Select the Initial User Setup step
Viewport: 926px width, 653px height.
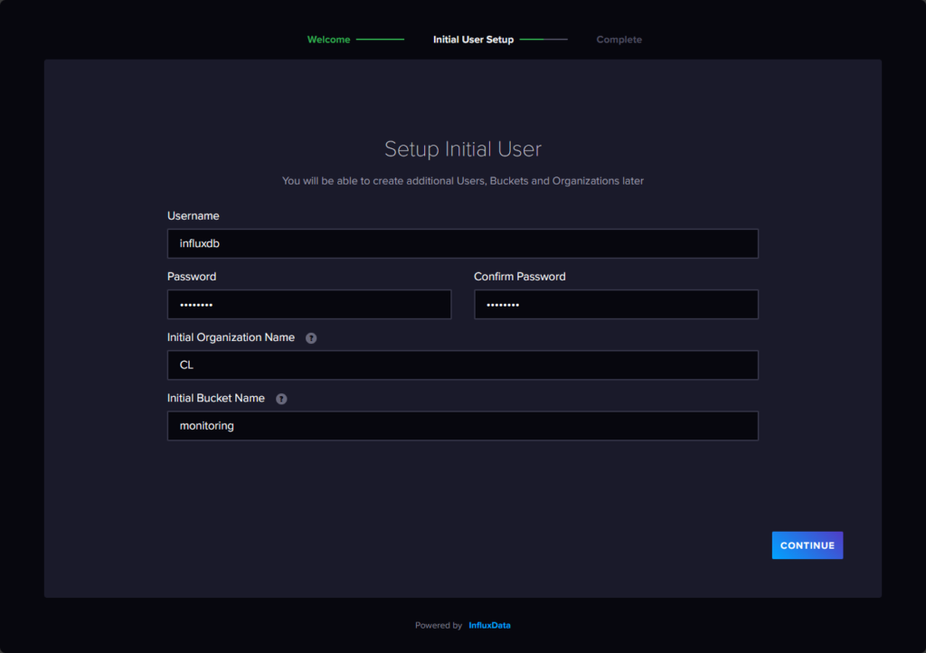(x=473, y=39)
